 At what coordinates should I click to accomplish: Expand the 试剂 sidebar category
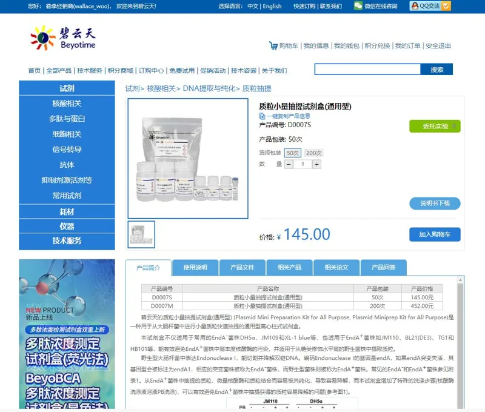67,88
